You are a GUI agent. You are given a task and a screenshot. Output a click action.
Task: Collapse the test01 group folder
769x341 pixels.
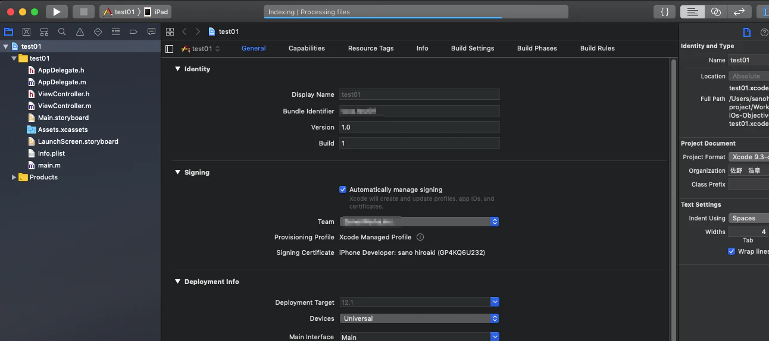pos(14,58)
